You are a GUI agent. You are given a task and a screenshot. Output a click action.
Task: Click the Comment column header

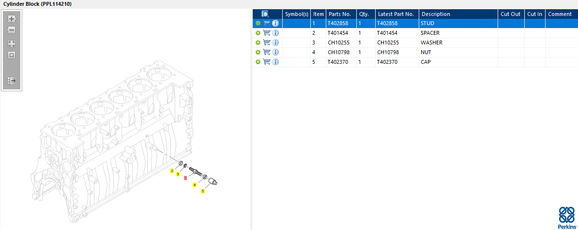(x=562, y=14)
